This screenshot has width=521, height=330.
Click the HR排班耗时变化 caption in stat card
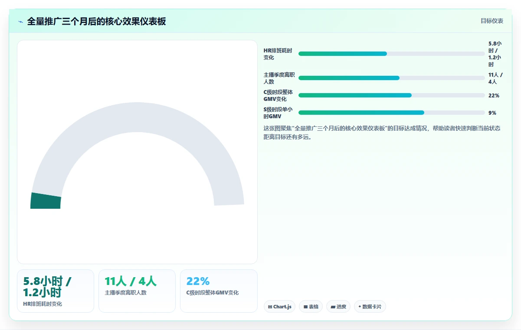click(43, 304)
